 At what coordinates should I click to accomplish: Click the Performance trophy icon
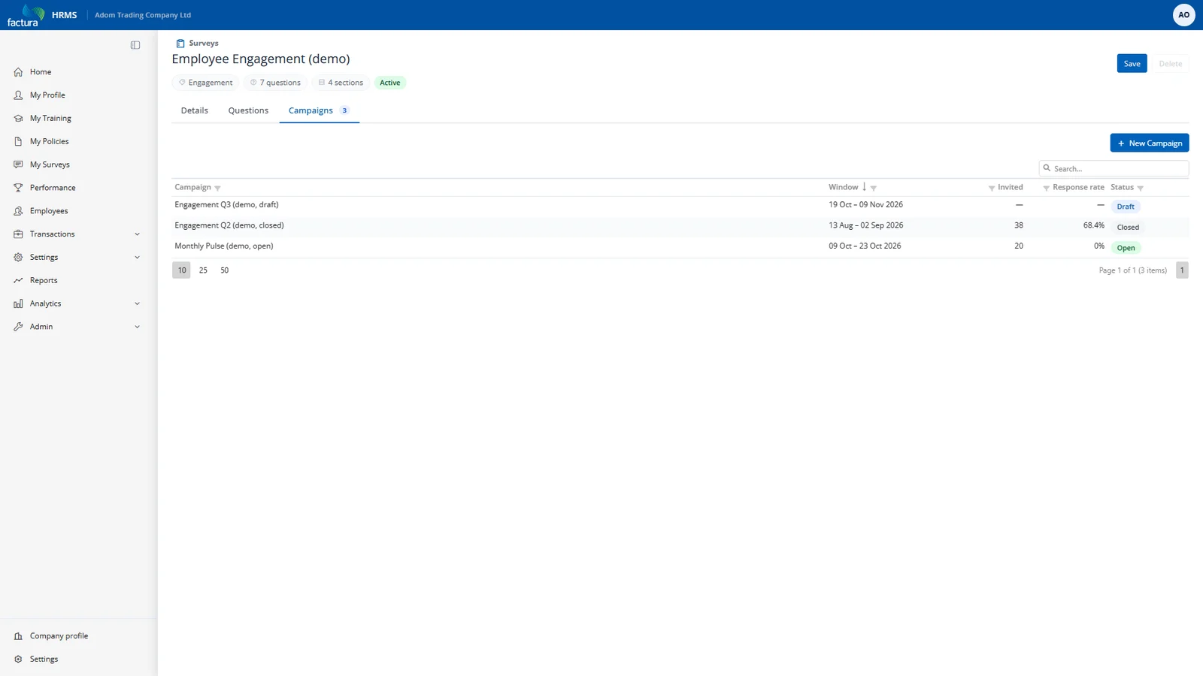point(18,188)
